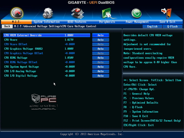Select the CPU Graphics Voltage Offset label
Viewport: 184px width, 138px height.
coord(24,53)
